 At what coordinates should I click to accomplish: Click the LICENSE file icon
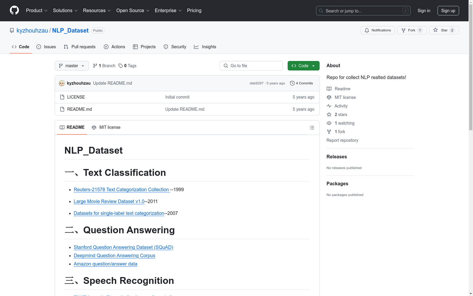(62, 97)
